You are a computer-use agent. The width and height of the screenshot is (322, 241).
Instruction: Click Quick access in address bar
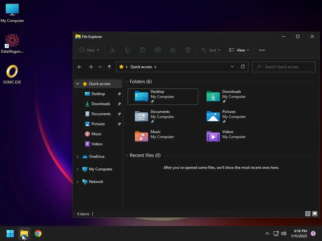click(141, 67)
